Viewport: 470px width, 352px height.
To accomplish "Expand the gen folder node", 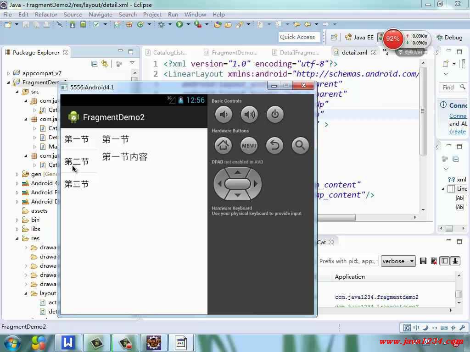I will click(x=17, y=174).
